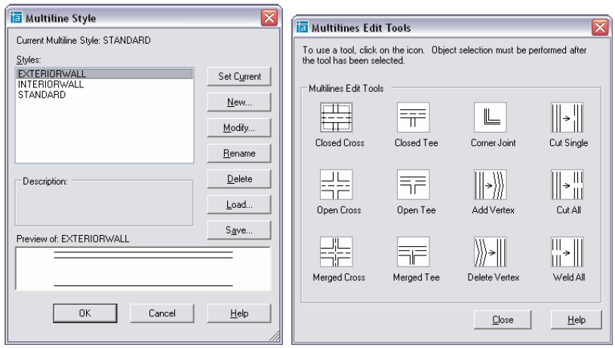Delete the selected multiline style
The height and width of the screenshot is (348, 615).
[239, 179]
